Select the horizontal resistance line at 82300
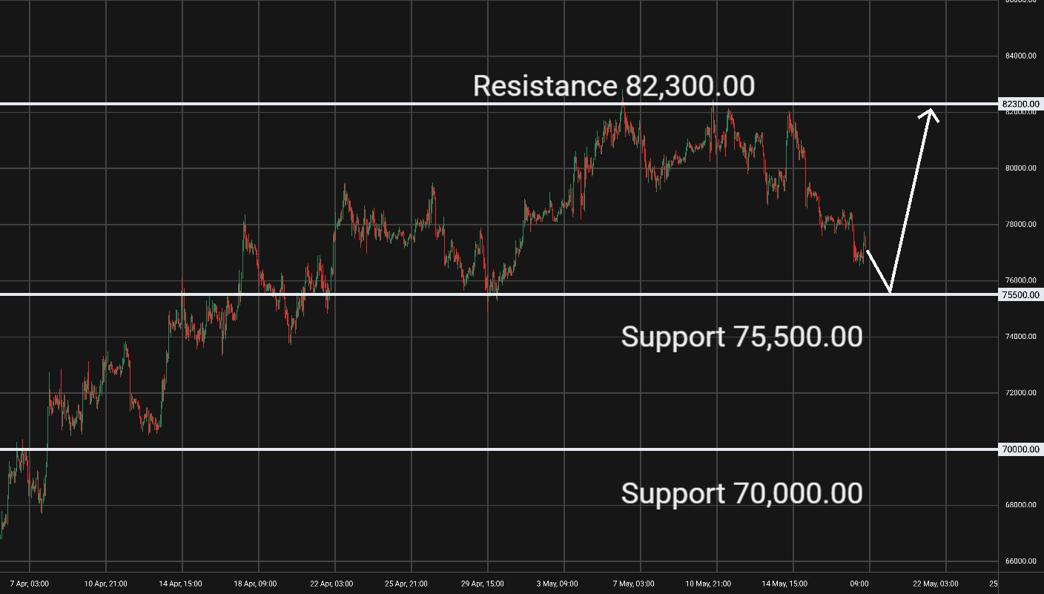Viewport: 1044px width, 594px height. click(499, 104)
